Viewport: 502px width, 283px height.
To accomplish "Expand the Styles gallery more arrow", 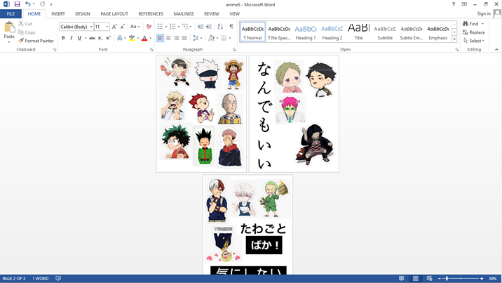I will click(454, 39).
